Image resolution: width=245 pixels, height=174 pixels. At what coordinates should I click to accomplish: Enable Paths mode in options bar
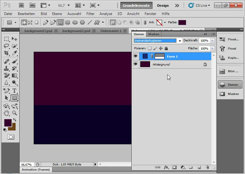click(x=30, y=22)
